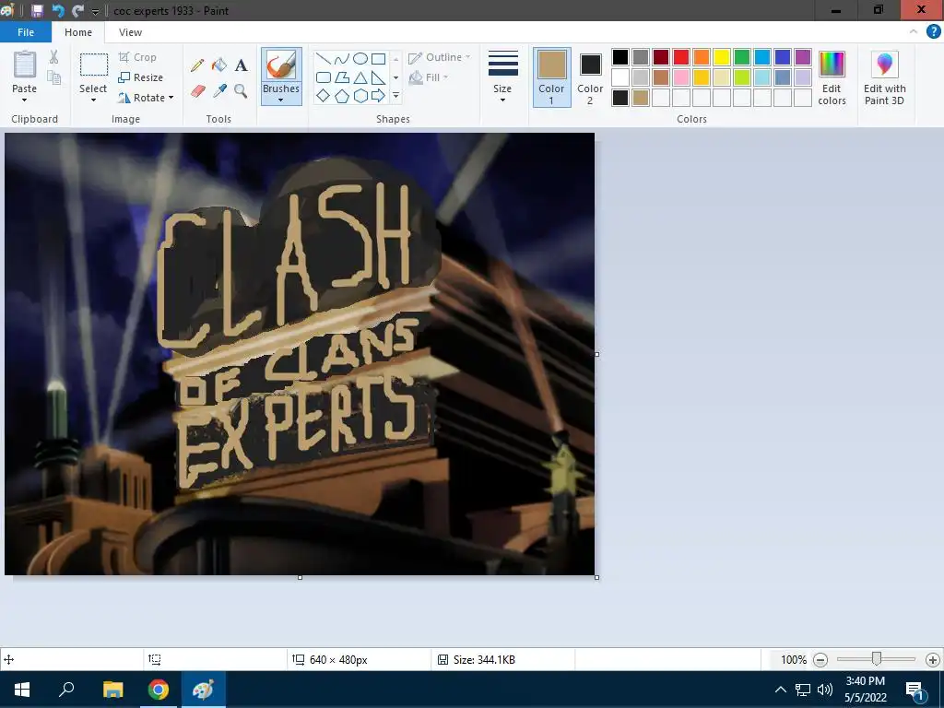Choose the Line shape
The image size is (944, 708).
pyautogui.click(x=324, y=59)
